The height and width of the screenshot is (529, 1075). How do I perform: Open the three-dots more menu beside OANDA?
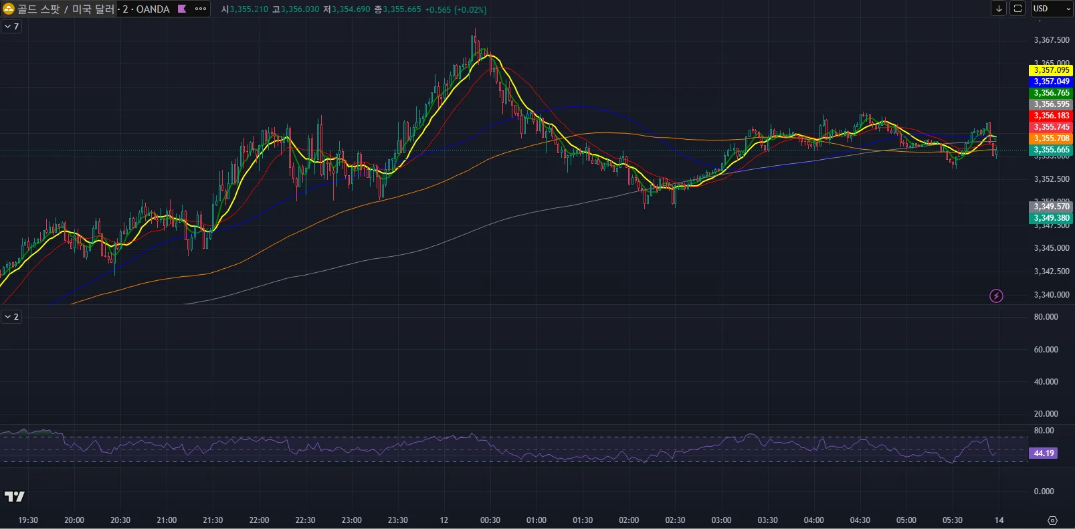(201, 9)
